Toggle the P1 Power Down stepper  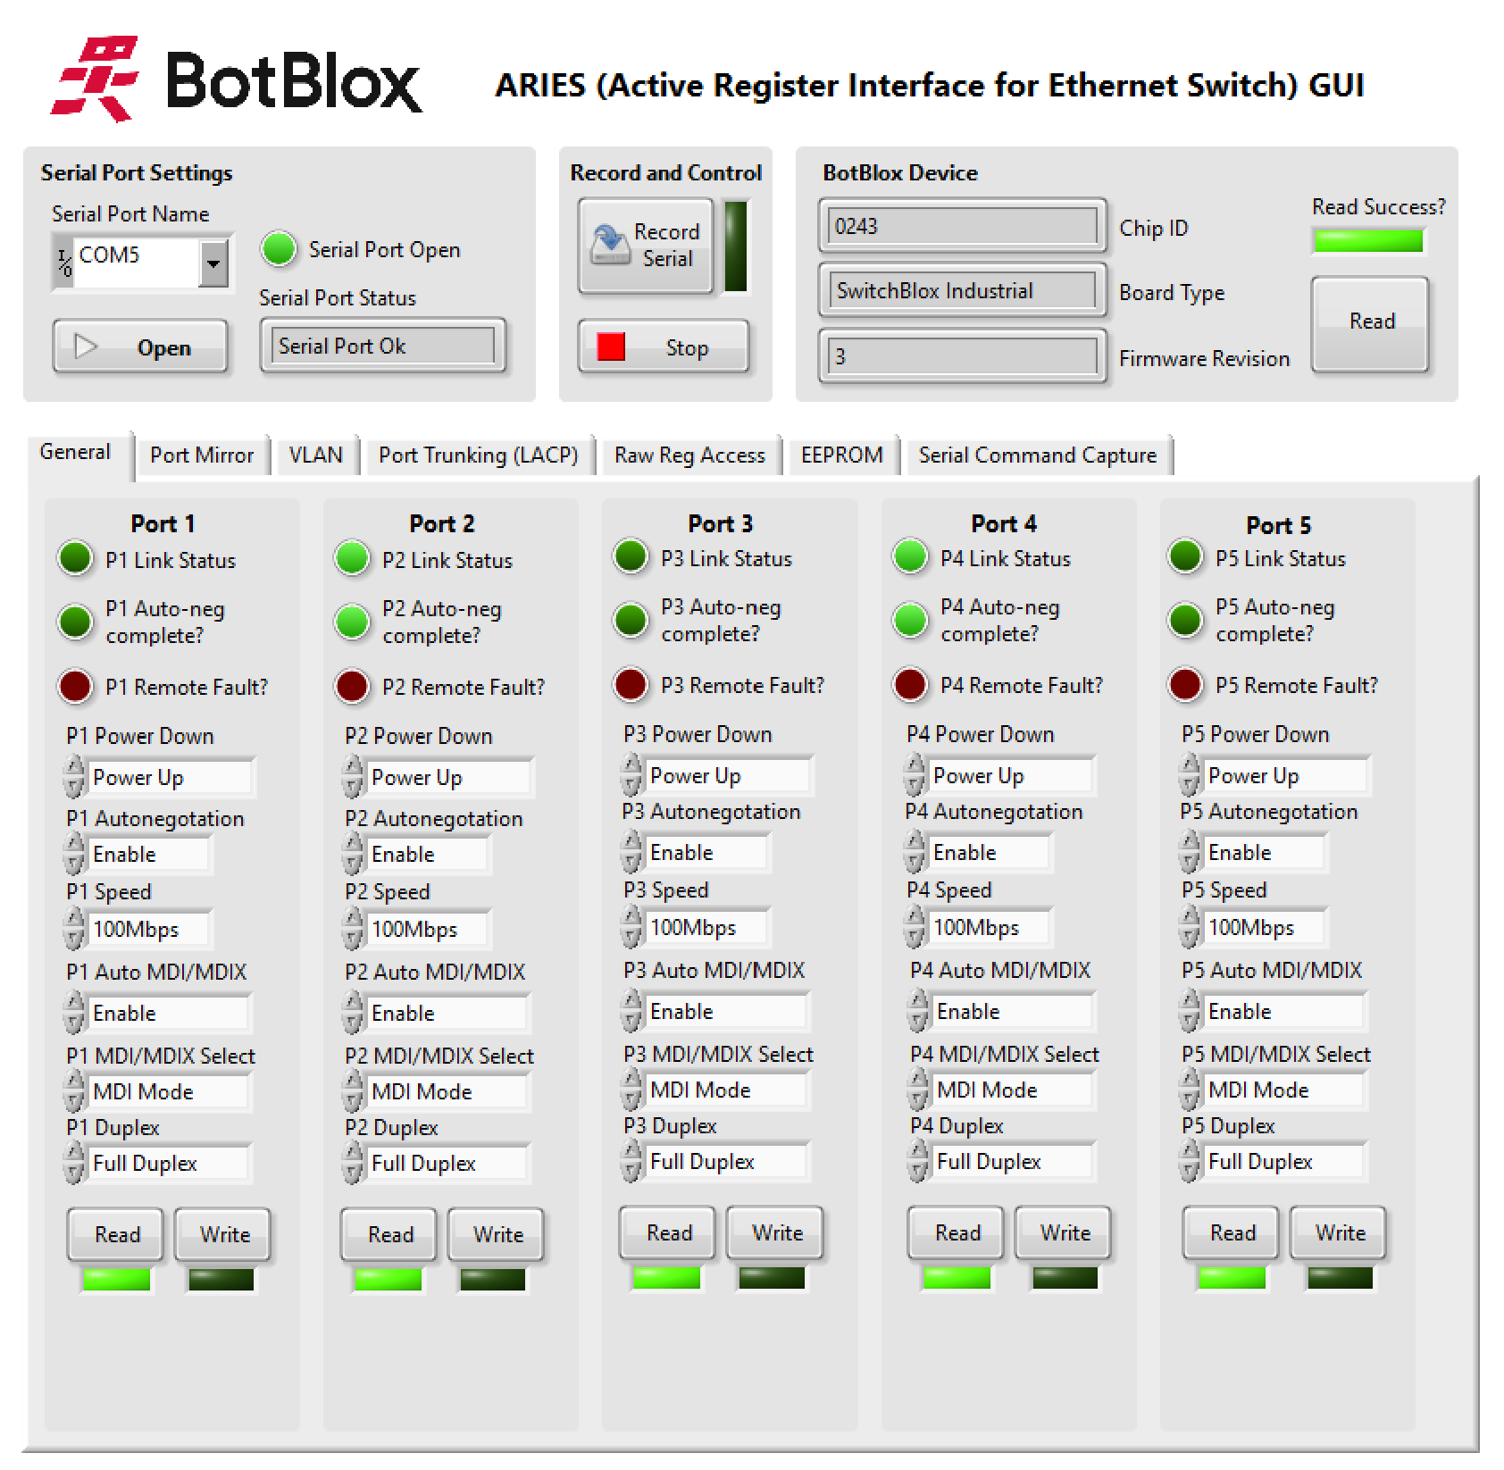[x=74, y=777]
